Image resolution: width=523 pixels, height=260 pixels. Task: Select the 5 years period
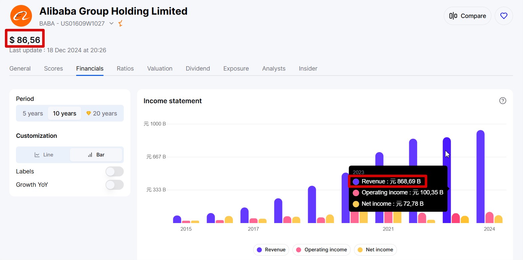coord(33,114)
